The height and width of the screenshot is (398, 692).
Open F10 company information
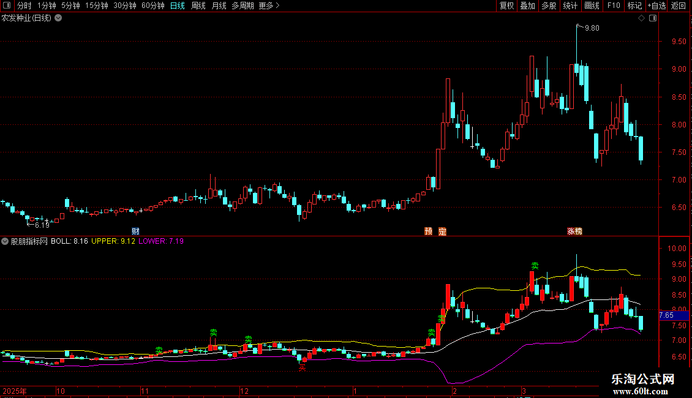pyautogui.click(x=614, y=6)
